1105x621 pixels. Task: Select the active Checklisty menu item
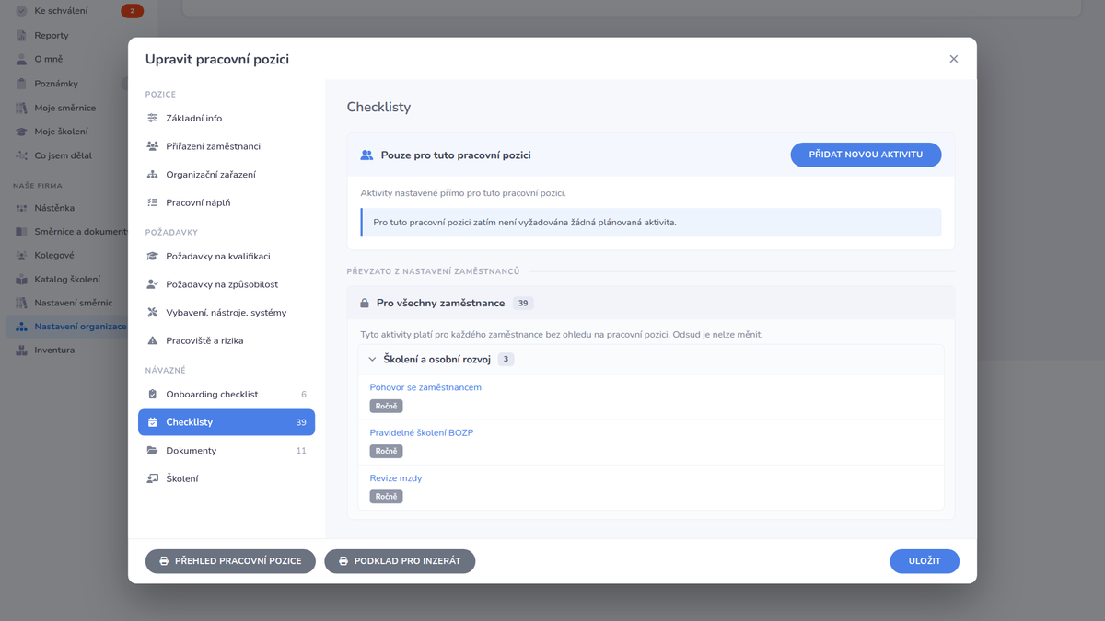tap(227, 422)
